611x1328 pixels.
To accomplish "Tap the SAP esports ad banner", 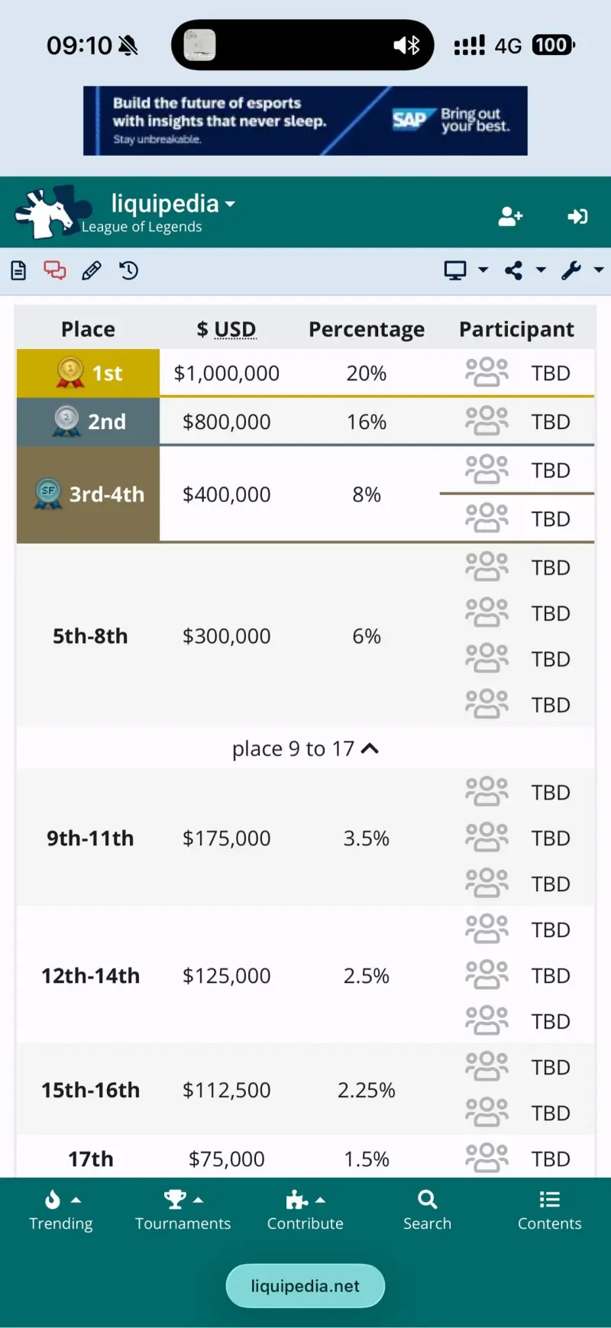I will pos(305,121).
